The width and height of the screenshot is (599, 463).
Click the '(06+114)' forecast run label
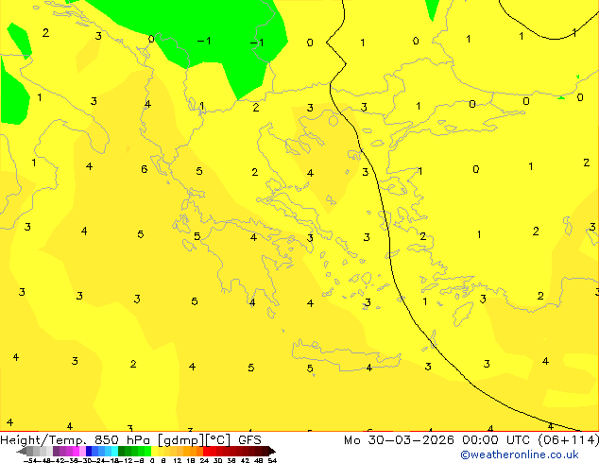coord(569,440)
